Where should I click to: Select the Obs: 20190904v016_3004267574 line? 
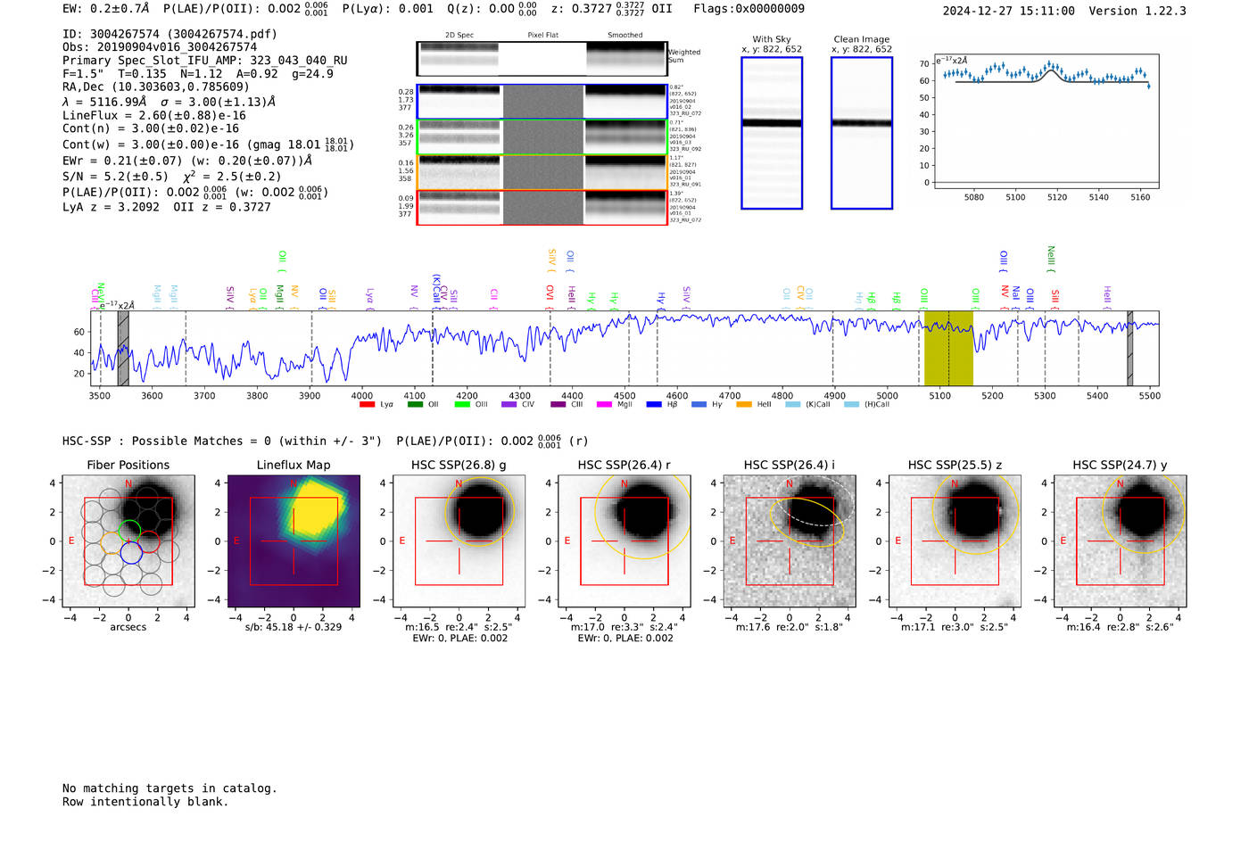click(x=160, y=46)
